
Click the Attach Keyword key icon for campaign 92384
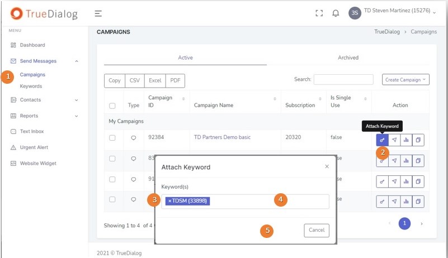point(382,140)
